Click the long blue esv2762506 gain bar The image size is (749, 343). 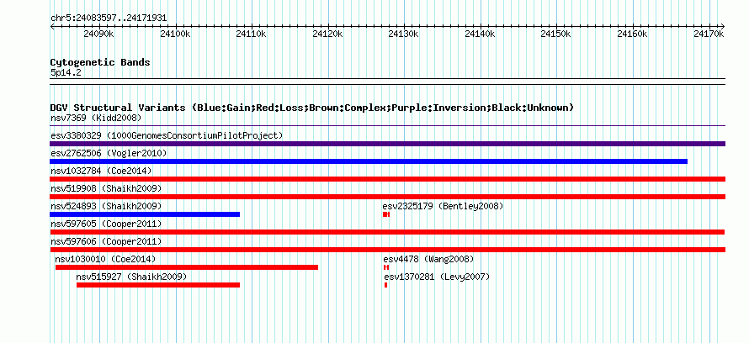(x=369, y=161)
